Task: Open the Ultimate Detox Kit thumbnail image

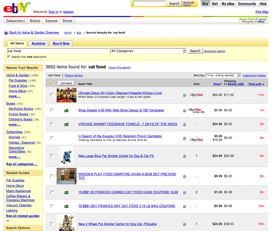Action: pyautogui.click(x=66, y=95)
